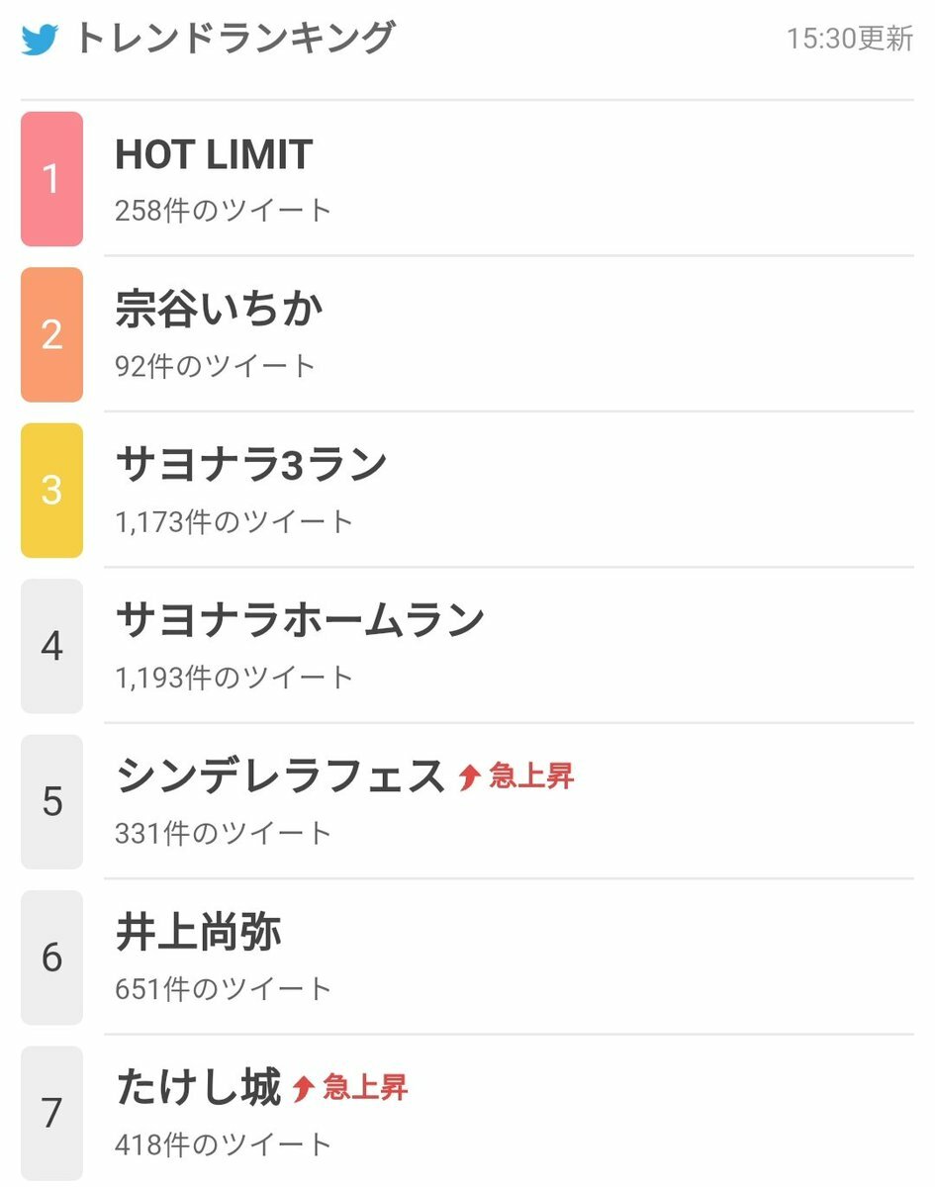This screenshot has width=935, height=1187.
Task: Click the gray rank 4 badge
Action: [51, 646]
